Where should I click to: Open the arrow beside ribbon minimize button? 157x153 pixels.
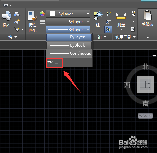click(x=10, y=5)
